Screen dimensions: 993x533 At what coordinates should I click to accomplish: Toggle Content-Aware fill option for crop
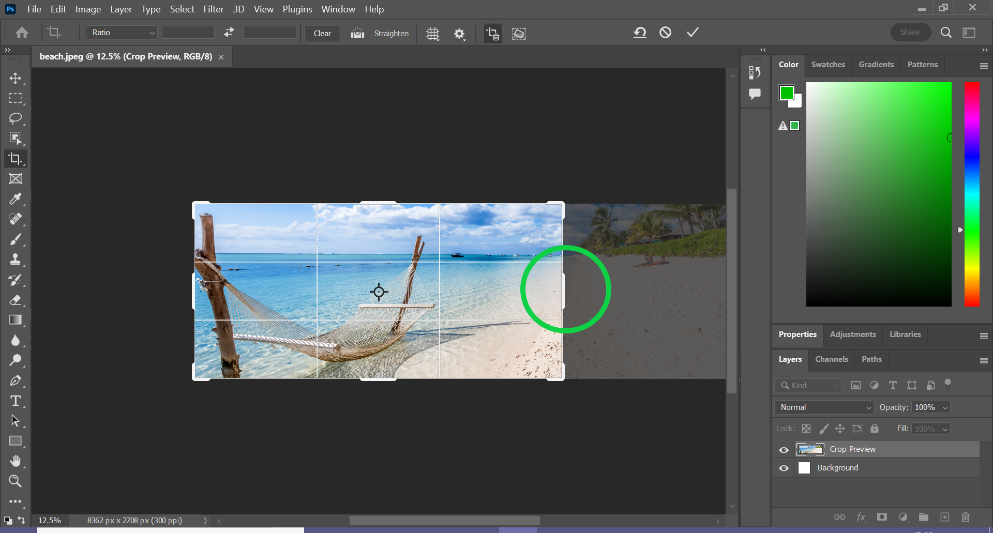[x=519, y=34]
